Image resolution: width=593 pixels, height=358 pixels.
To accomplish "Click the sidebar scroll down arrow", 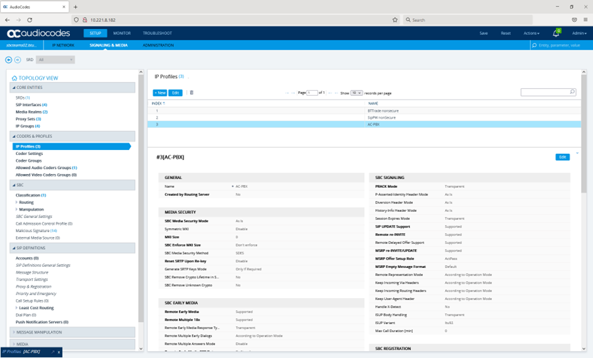I will tap(141, 349).
